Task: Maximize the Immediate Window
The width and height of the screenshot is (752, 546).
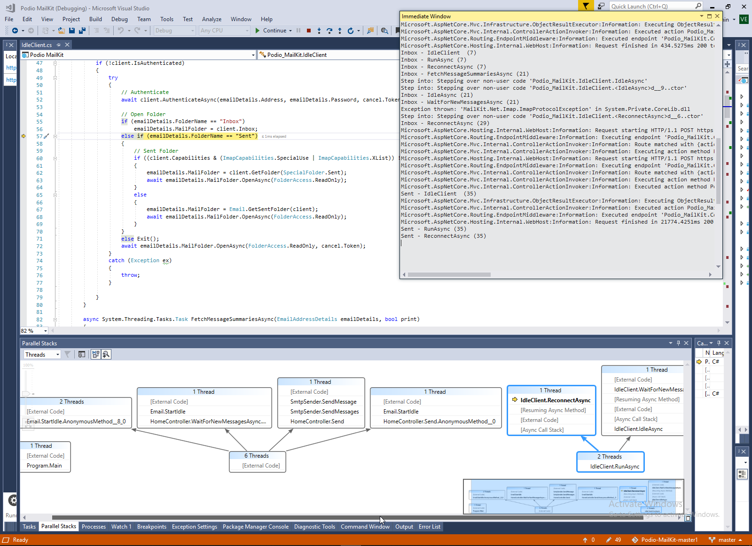Action: click(709, 16)
